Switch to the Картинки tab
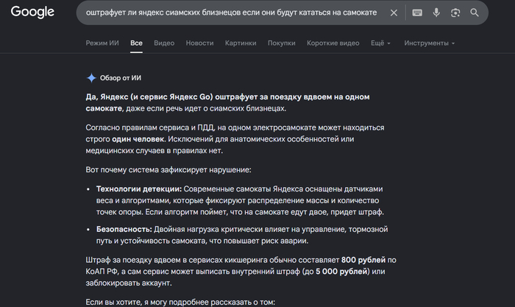The height and width of the screenshot is (307, 515). [x=241, y=43]
